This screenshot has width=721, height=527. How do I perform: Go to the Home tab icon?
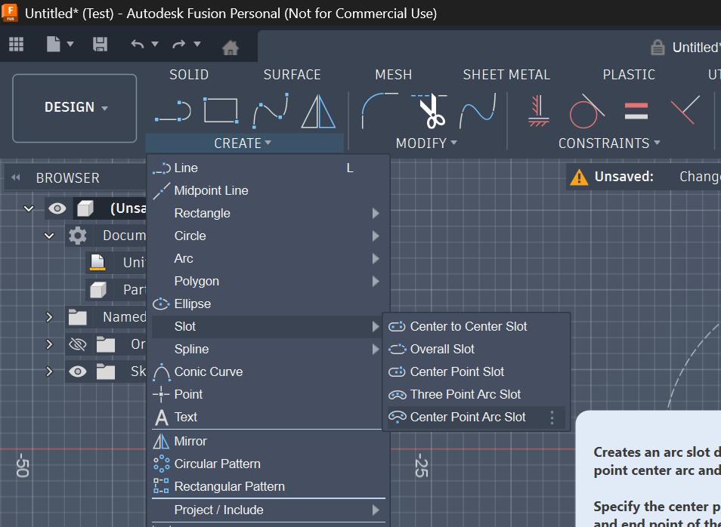tap(231, 48)
